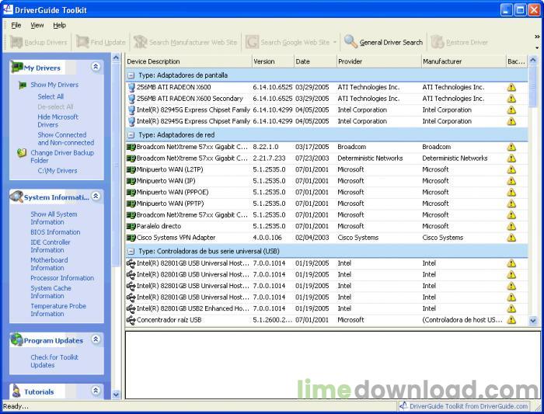Image resolution: width=544 pixels, height=414 pixels.
Task: Collapse the Controladoras de bus serie universal group
Action: [131, 252]
